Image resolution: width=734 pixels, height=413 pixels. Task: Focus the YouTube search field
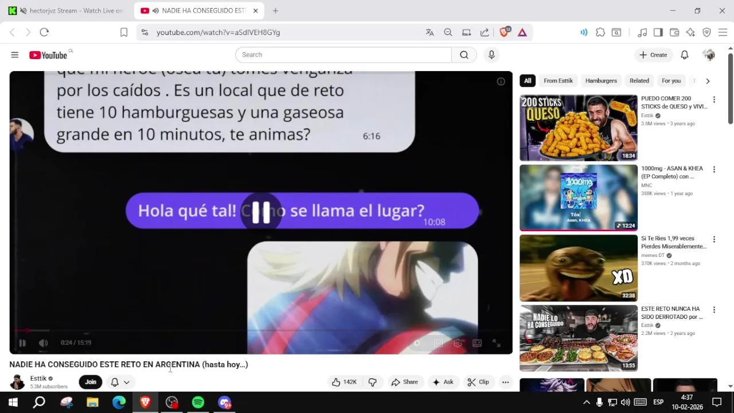pos(343,55)
